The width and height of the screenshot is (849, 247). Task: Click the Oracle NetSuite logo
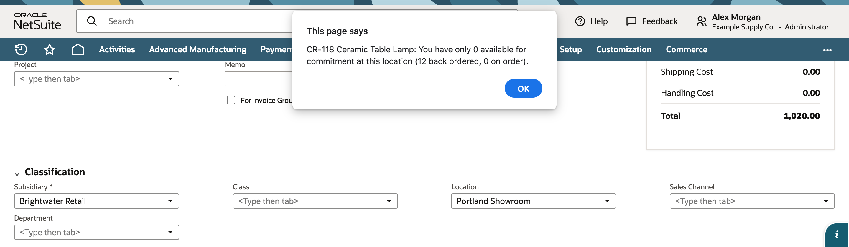click(37, 21)
